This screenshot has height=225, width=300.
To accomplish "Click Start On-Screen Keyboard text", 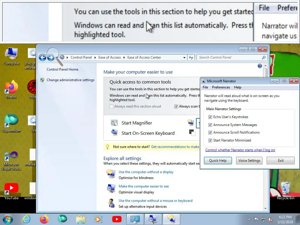I will pyautogui.click(x=148, y=133).
